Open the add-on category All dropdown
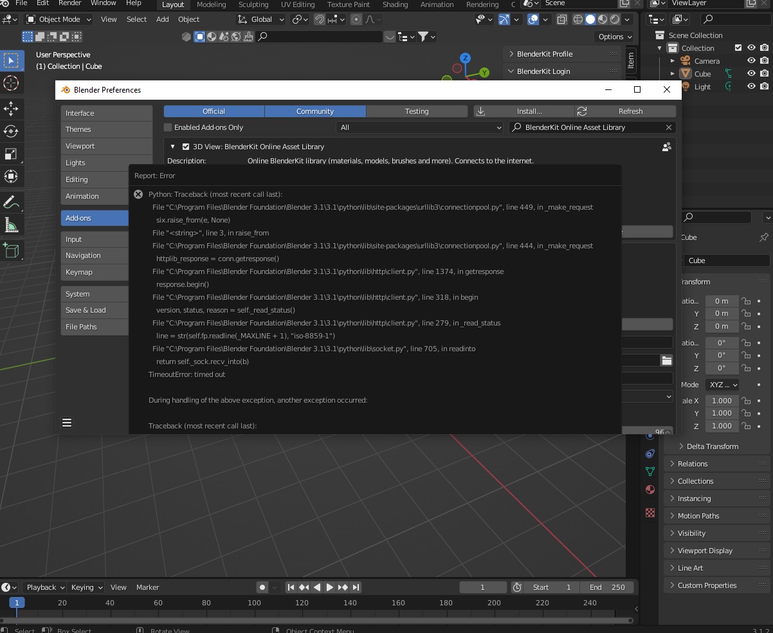Image resolution: width=773 pixels, height=633 pixels. point(420,127)
